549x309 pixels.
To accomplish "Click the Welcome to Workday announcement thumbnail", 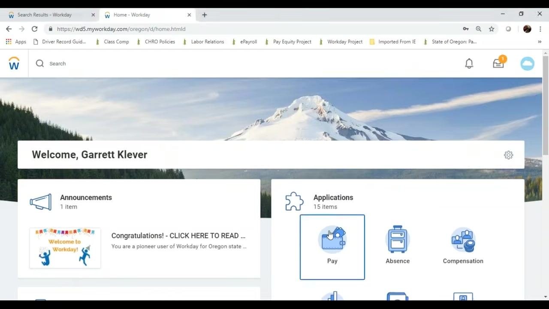I will coord(65,248).
